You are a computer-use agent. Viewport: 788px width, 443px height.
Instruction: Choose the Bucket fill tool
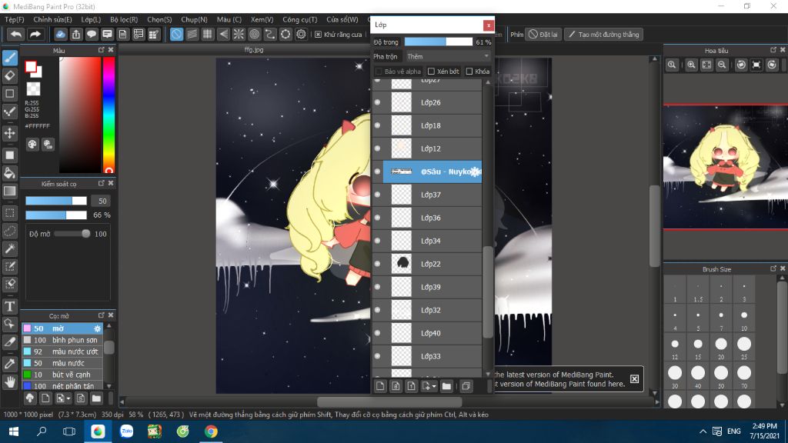9,173
